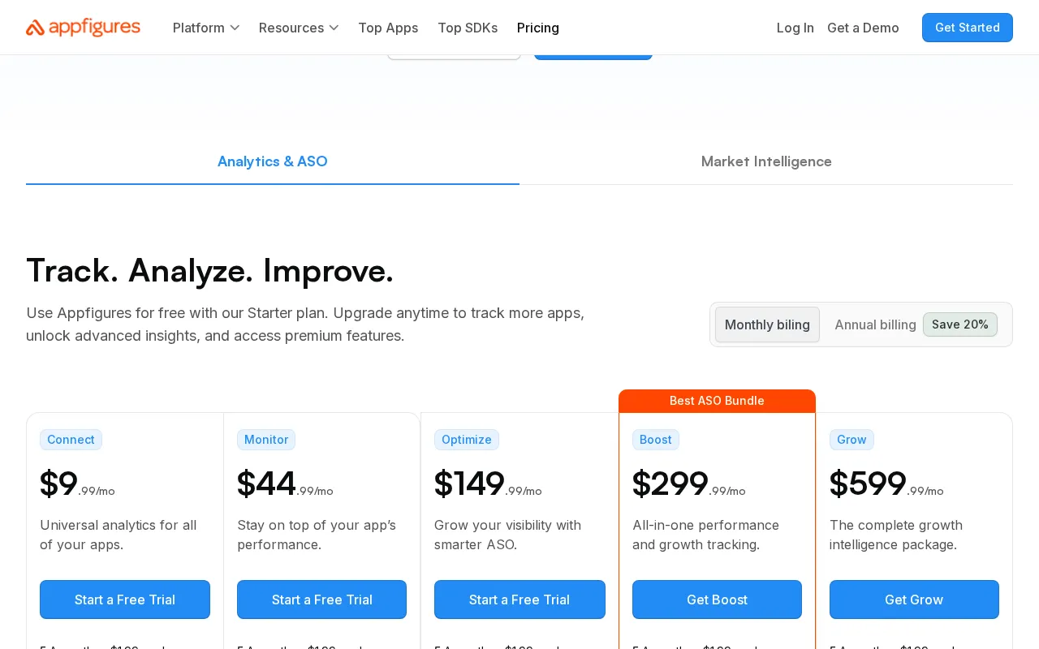
Task: Click the Monitor plan label
Action: 266,440
